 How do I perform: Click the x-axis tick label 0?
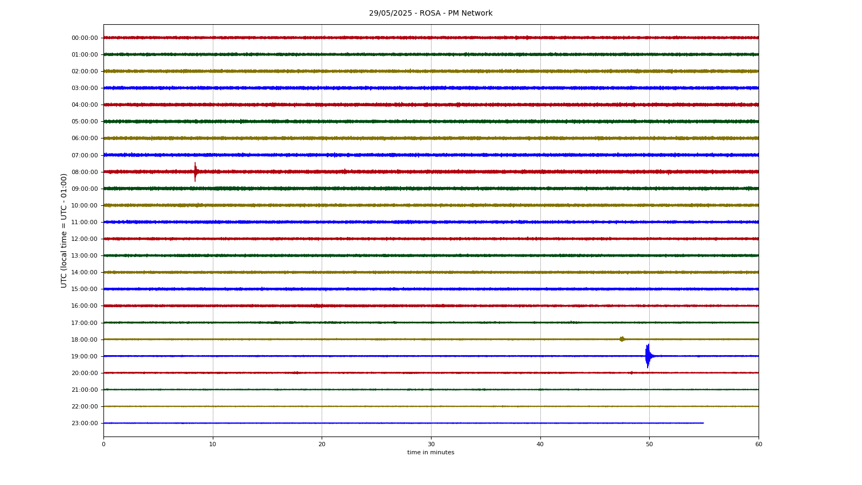(x=103, y=444)
